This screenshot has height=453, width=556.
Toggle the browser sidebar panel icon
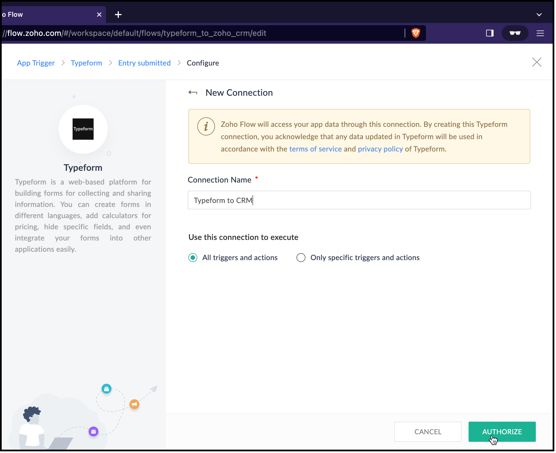click(x=490, y=33)
